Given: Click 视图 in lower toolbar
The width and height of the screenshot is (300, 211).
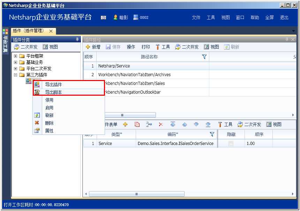Looking at the screenshot, I should [274, 125].
